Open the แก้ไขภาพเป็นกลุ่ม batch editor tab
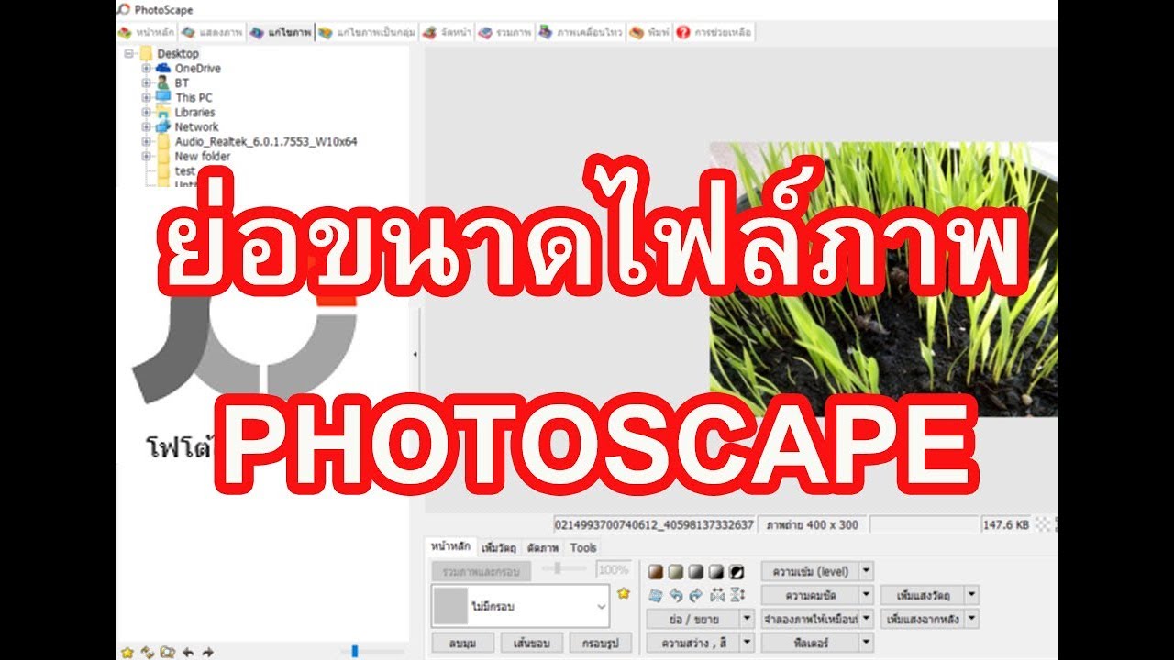This screenshot has height=660, width=1174. (x=368, y=32)
